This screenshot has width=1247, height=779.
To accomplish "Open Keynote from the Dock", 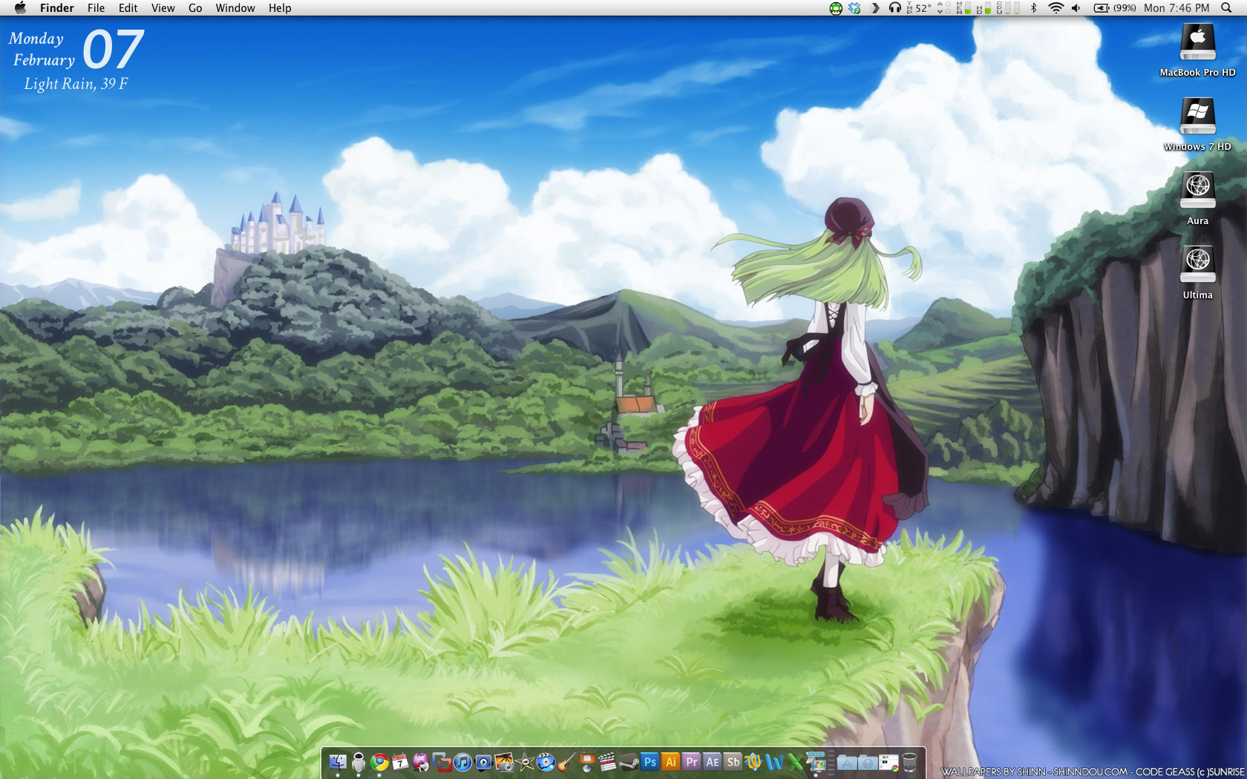I will [x=587, y=762].
